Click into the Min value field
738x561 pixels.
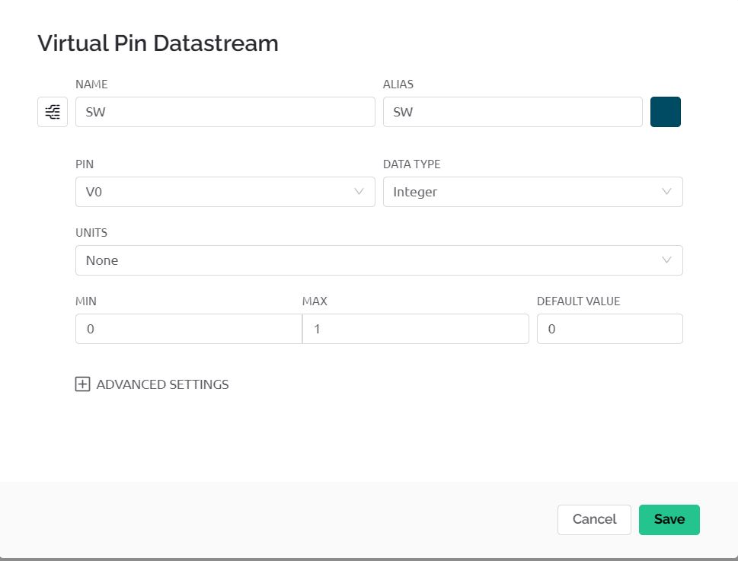click(188, 329)
